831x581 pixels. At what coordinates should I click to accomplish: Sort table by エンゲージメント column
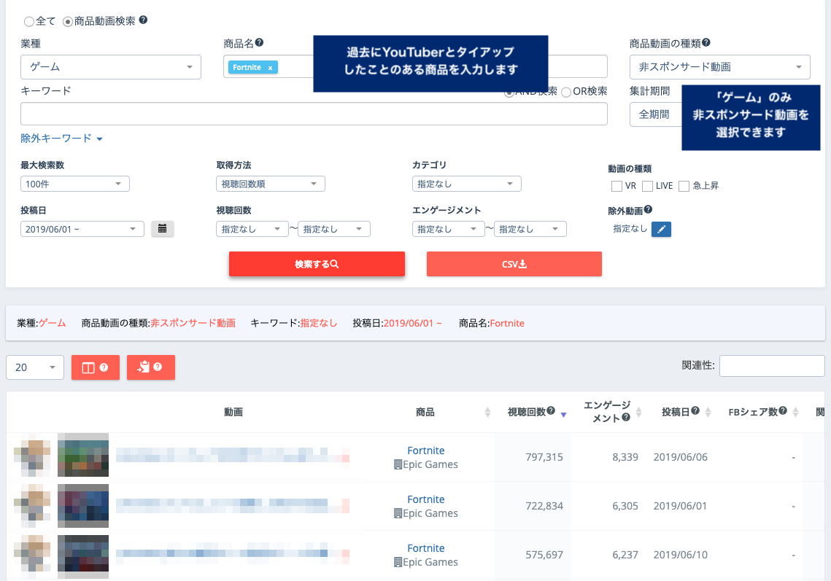pyautogui.click(x=638, y=412)
